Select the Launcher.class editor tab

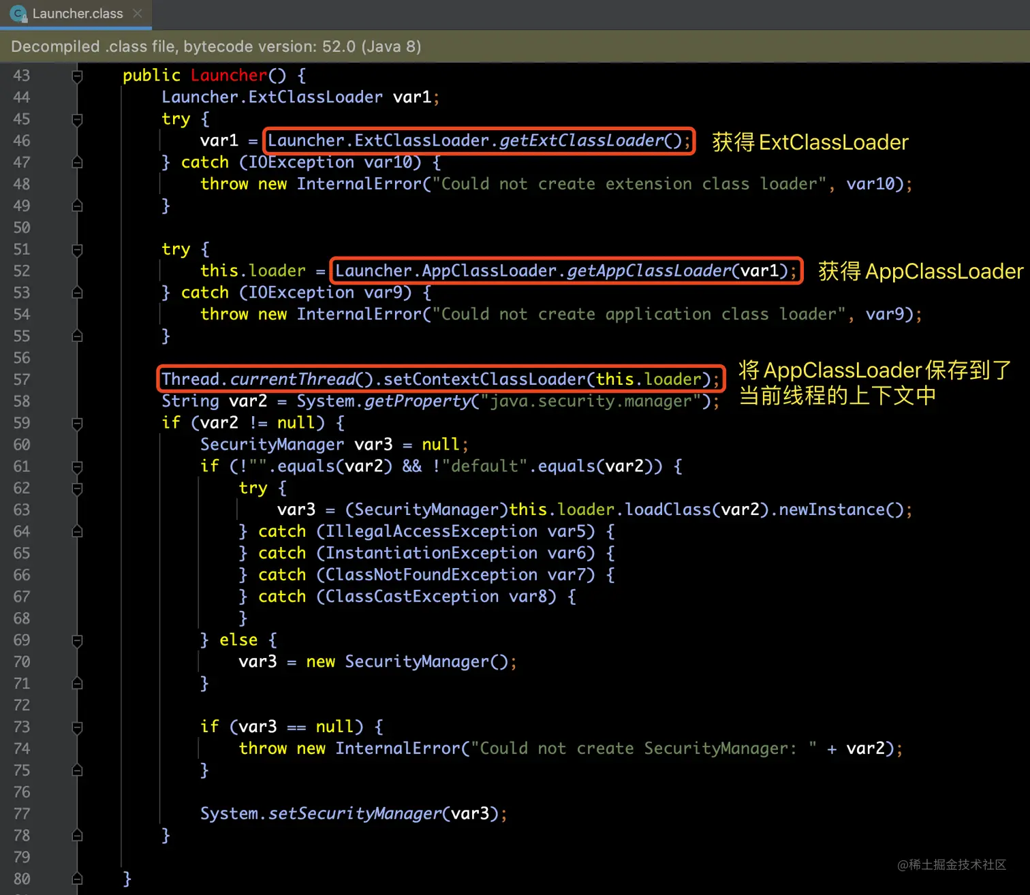[76, 14]
